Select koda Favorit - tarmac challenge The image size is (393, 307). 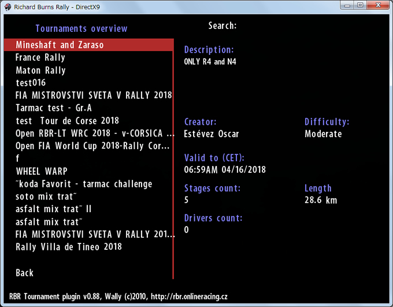(x=84, y=184)
